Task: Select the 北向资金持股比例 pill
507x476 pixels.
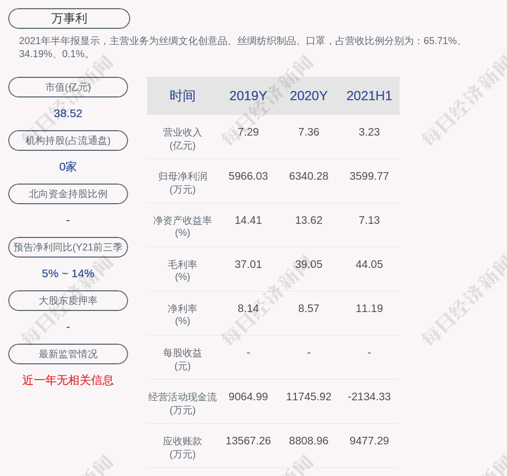Action: pyautogui.click(x=68, y=194)
